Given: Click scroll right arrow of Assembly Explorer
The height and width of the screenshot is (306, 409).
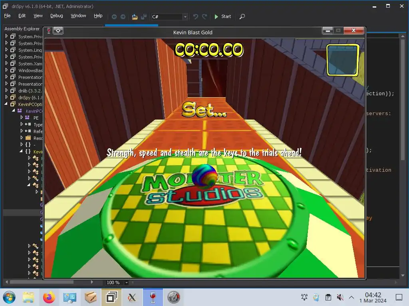Looking at the screenshot, I should [x=92, y=282].
